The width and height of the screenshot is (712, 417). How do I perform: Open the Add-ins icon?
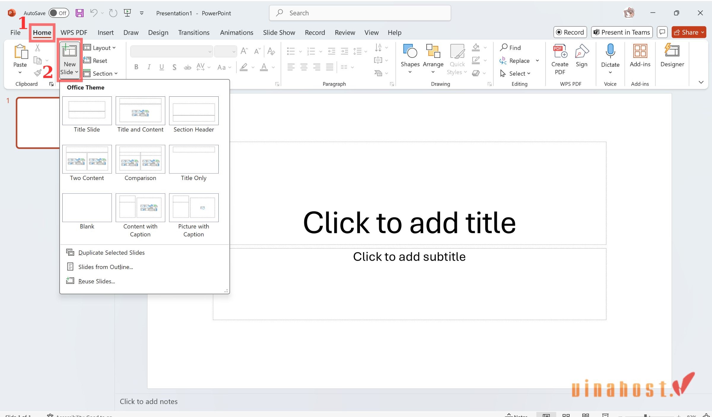coord(640,56)
